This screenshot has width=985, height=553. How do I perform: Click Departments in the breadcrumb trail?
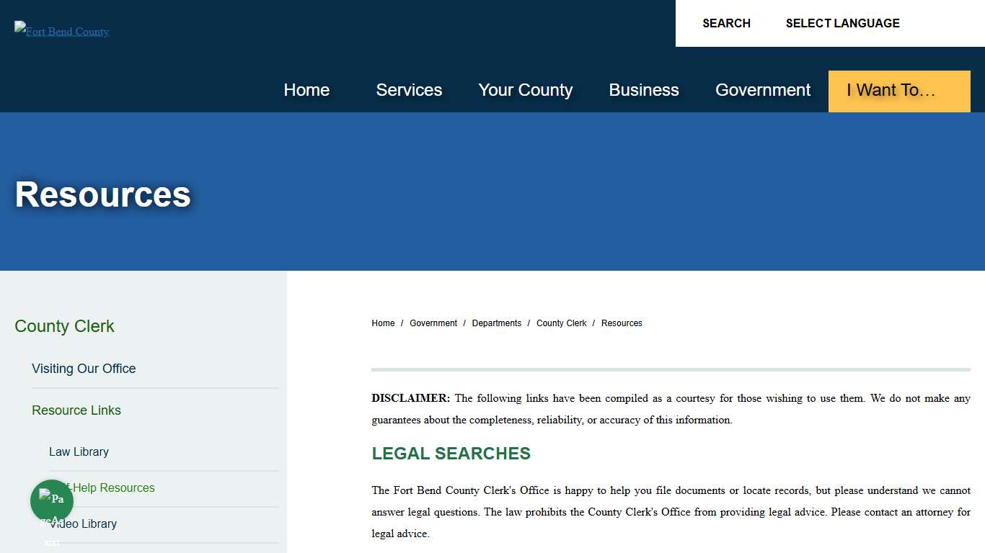click(497, 323)
